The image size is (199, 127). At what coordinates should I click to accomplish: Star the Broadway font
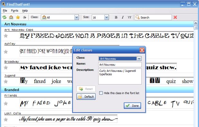point(5,68)
